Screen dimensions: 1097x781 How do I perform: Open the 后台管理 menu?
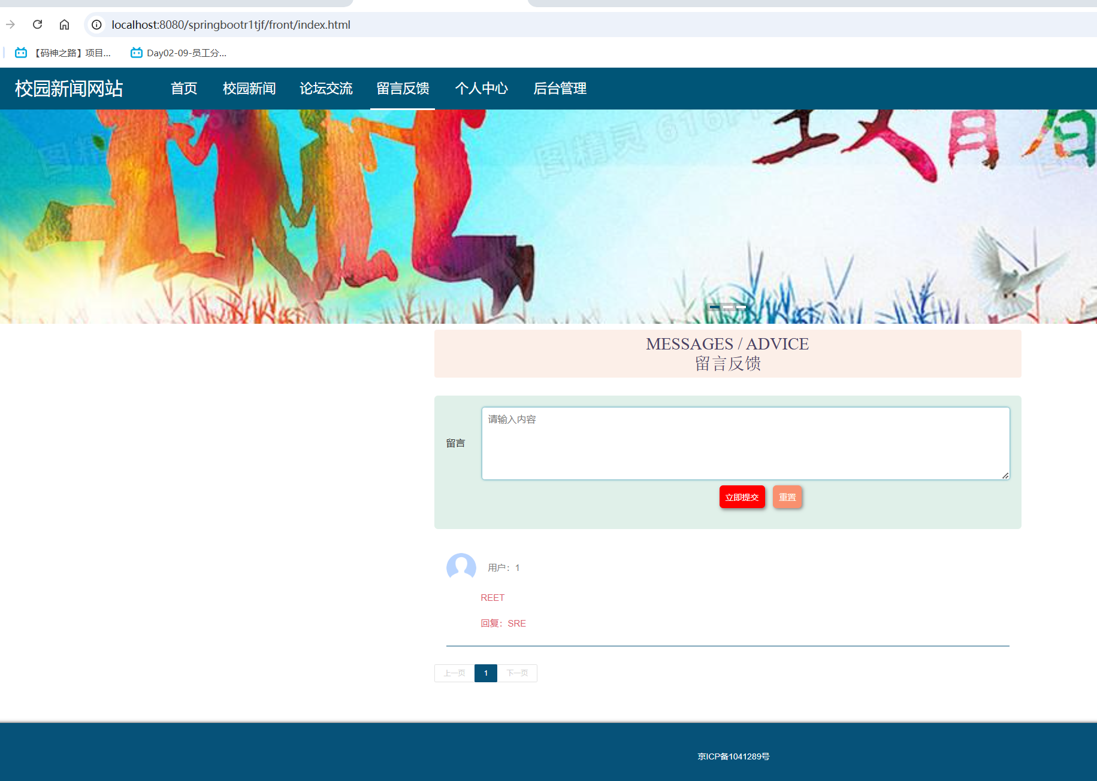[x=560, y=89]
